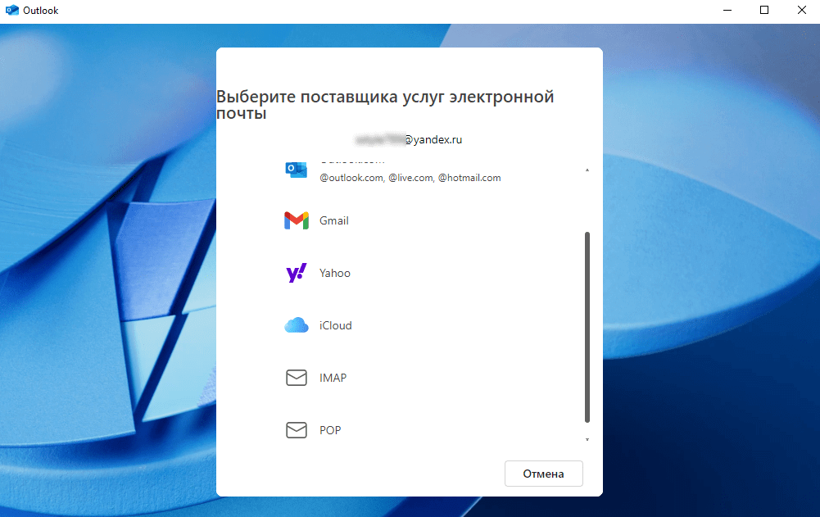This screenshot has height=517, width=820.
Task: Choose the iCloud provider label
Action: point(335,325)
